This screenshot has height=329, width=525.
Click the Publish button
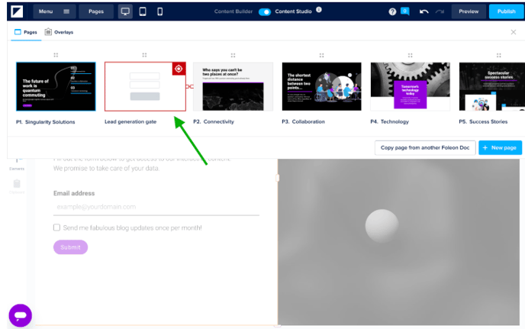tap(506, 11)
